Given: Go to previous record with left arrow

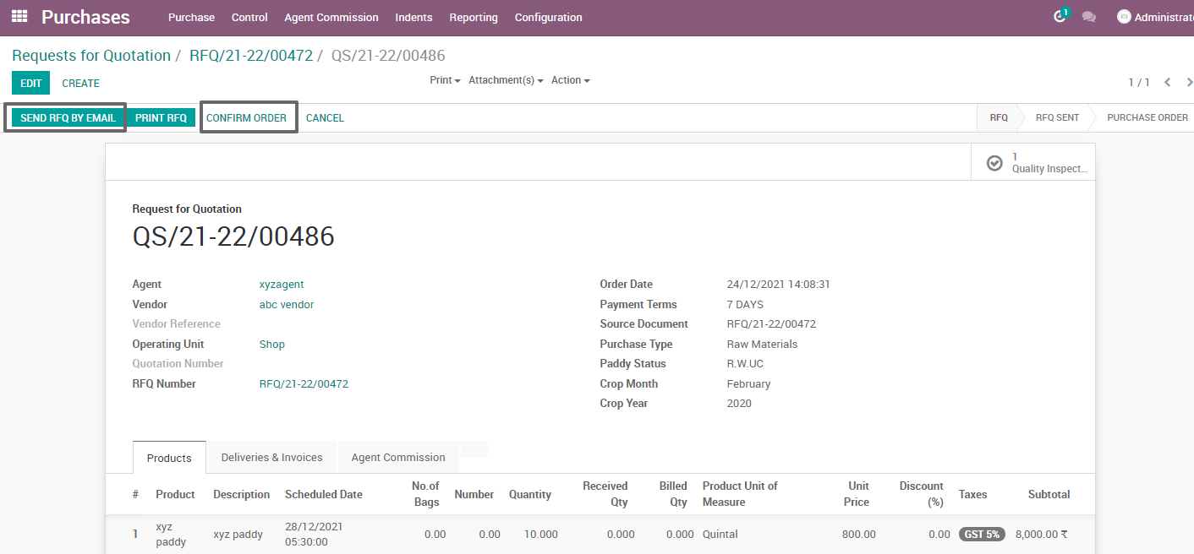Looking at the screenshot, I should pos(1168,82).
